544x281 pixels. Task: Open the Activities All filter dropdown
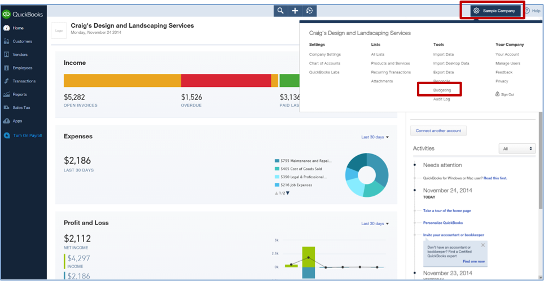pos(517,149)
